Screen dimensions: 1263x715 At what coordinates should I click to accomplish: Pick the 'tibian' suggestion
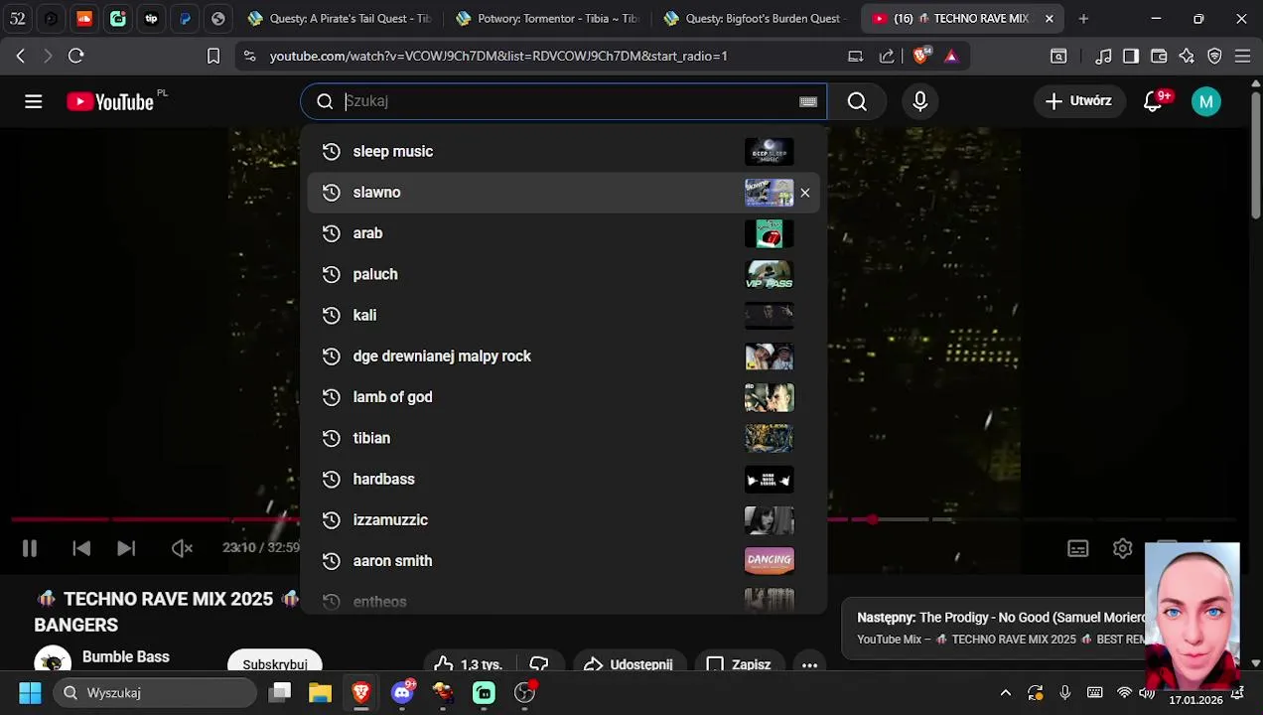click(x=564, y=438)
